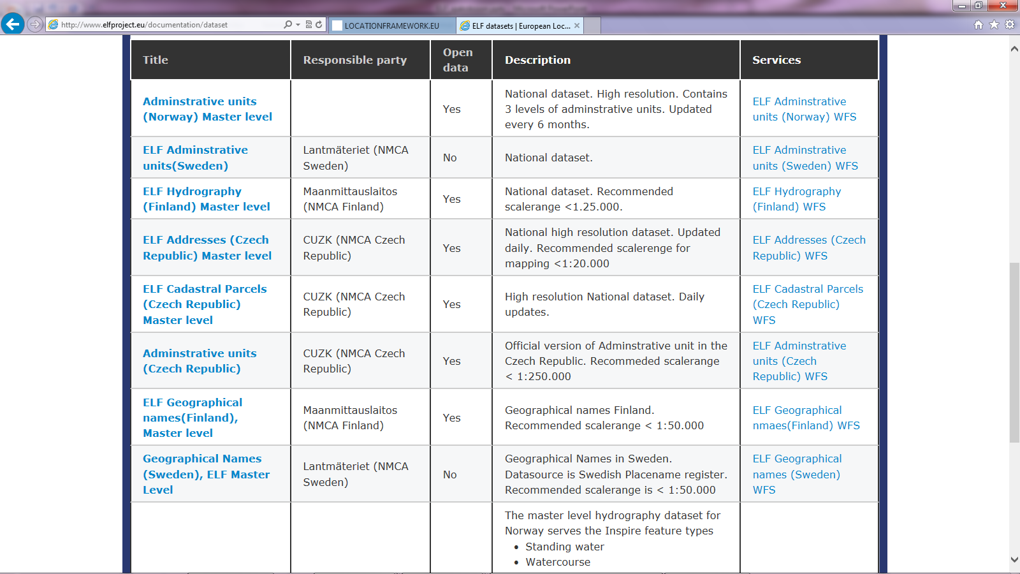Click the search magnifier in address bar
The width and height of the screenshot is (1020, 574).
(x=288, y=25)
